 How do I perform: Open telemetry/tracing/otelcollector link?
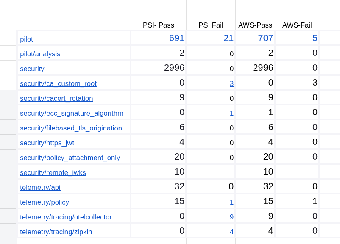[x=66, y=217]
